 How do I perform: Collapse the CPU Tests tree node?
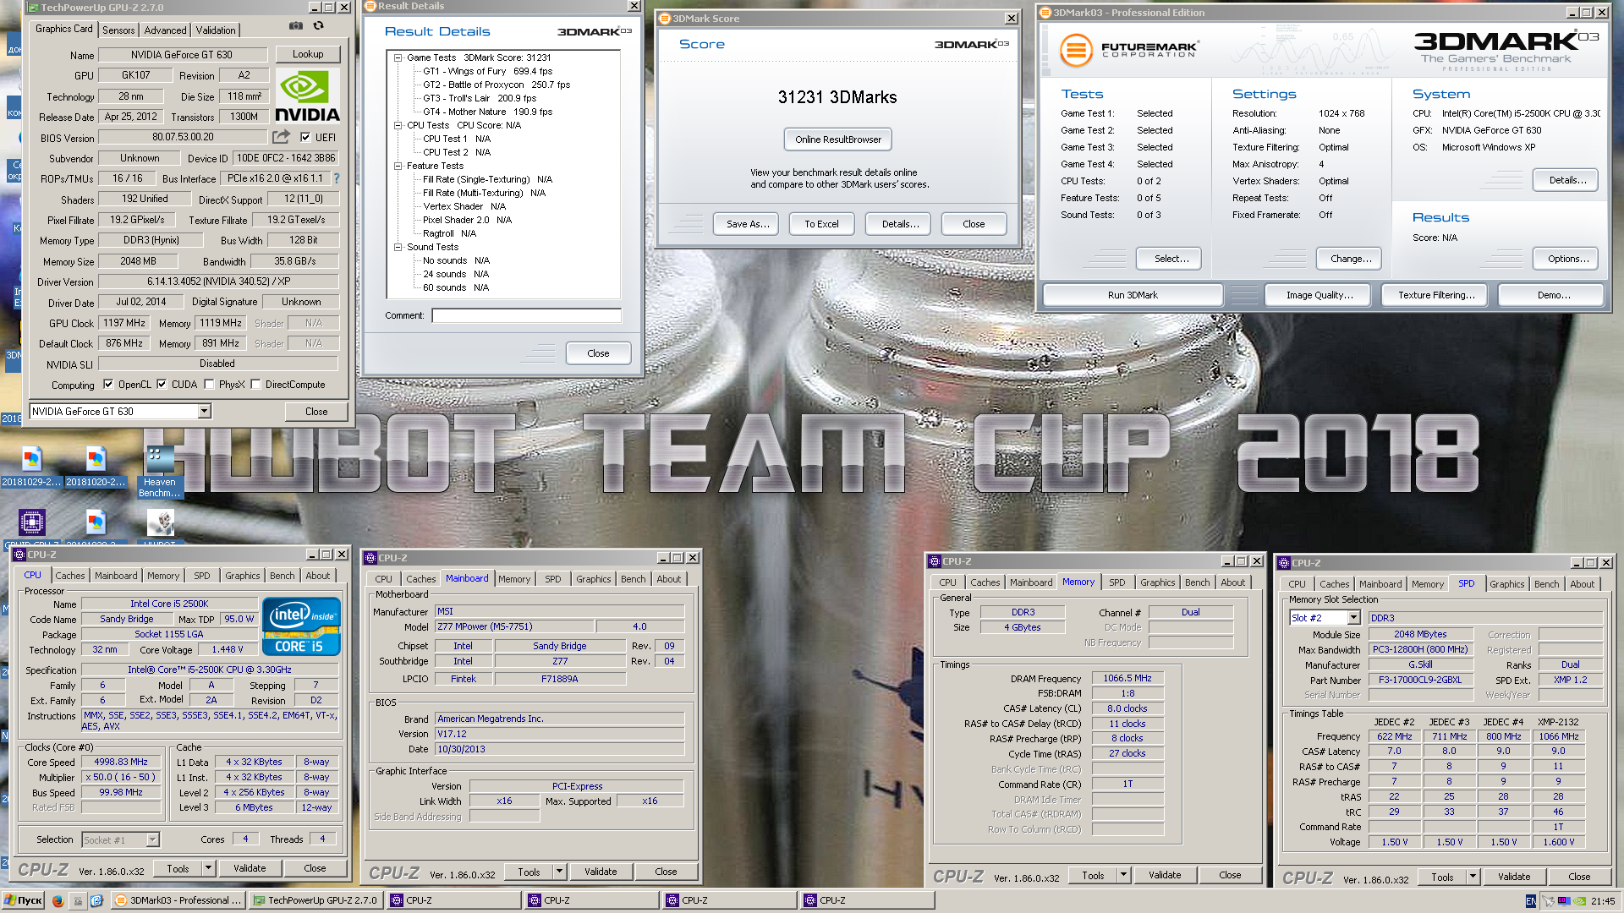[x=398, y=125]
